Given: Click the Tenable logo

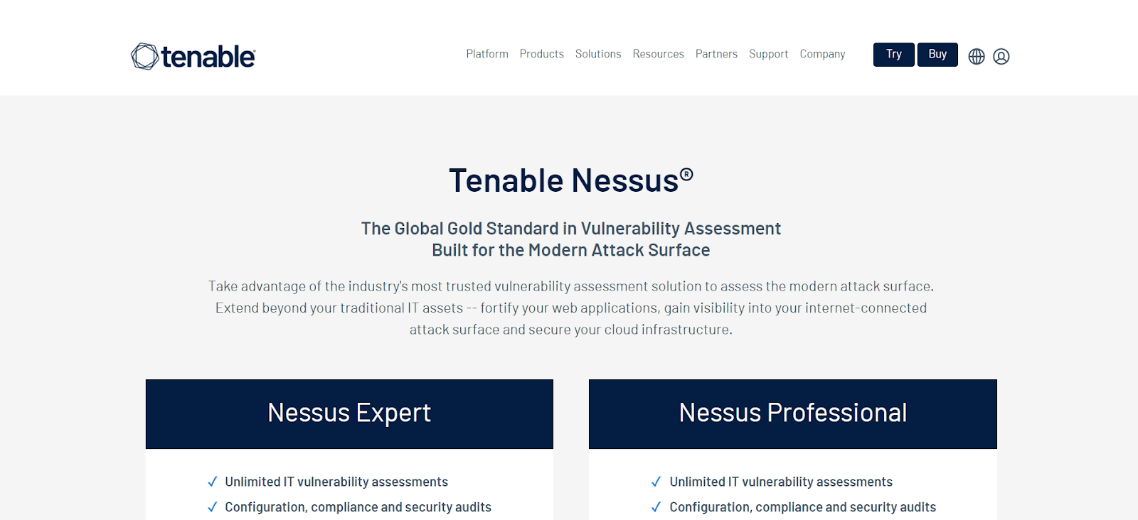Looking at the screenshot, I should pos(192,56).
